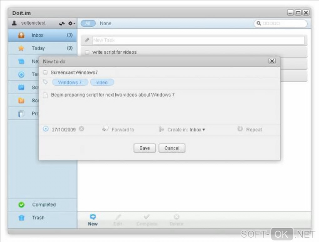Close the New to-do dialog
This screenshot has height=242, width=319.
click(x=272, y=61)
